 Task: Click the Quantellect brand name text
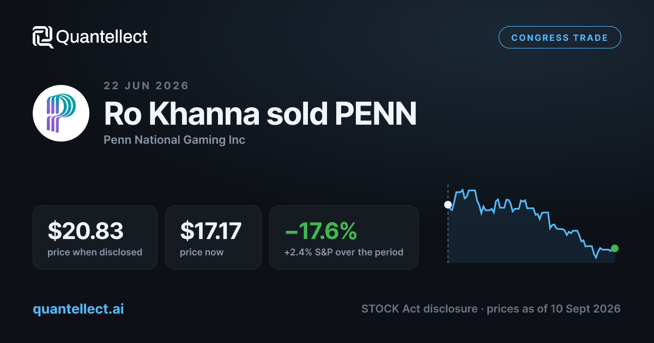click(102, 37)
